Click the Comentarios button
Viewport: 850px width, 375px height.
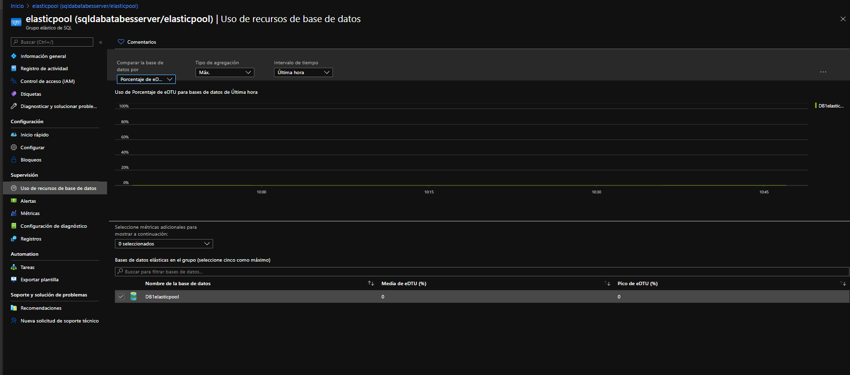click(x=137, y=42)
